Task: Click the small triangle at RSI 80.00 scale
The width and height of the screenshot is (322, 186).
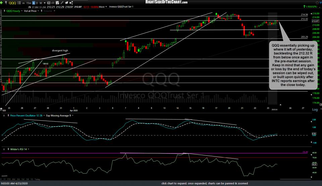Action: (311, 155)
